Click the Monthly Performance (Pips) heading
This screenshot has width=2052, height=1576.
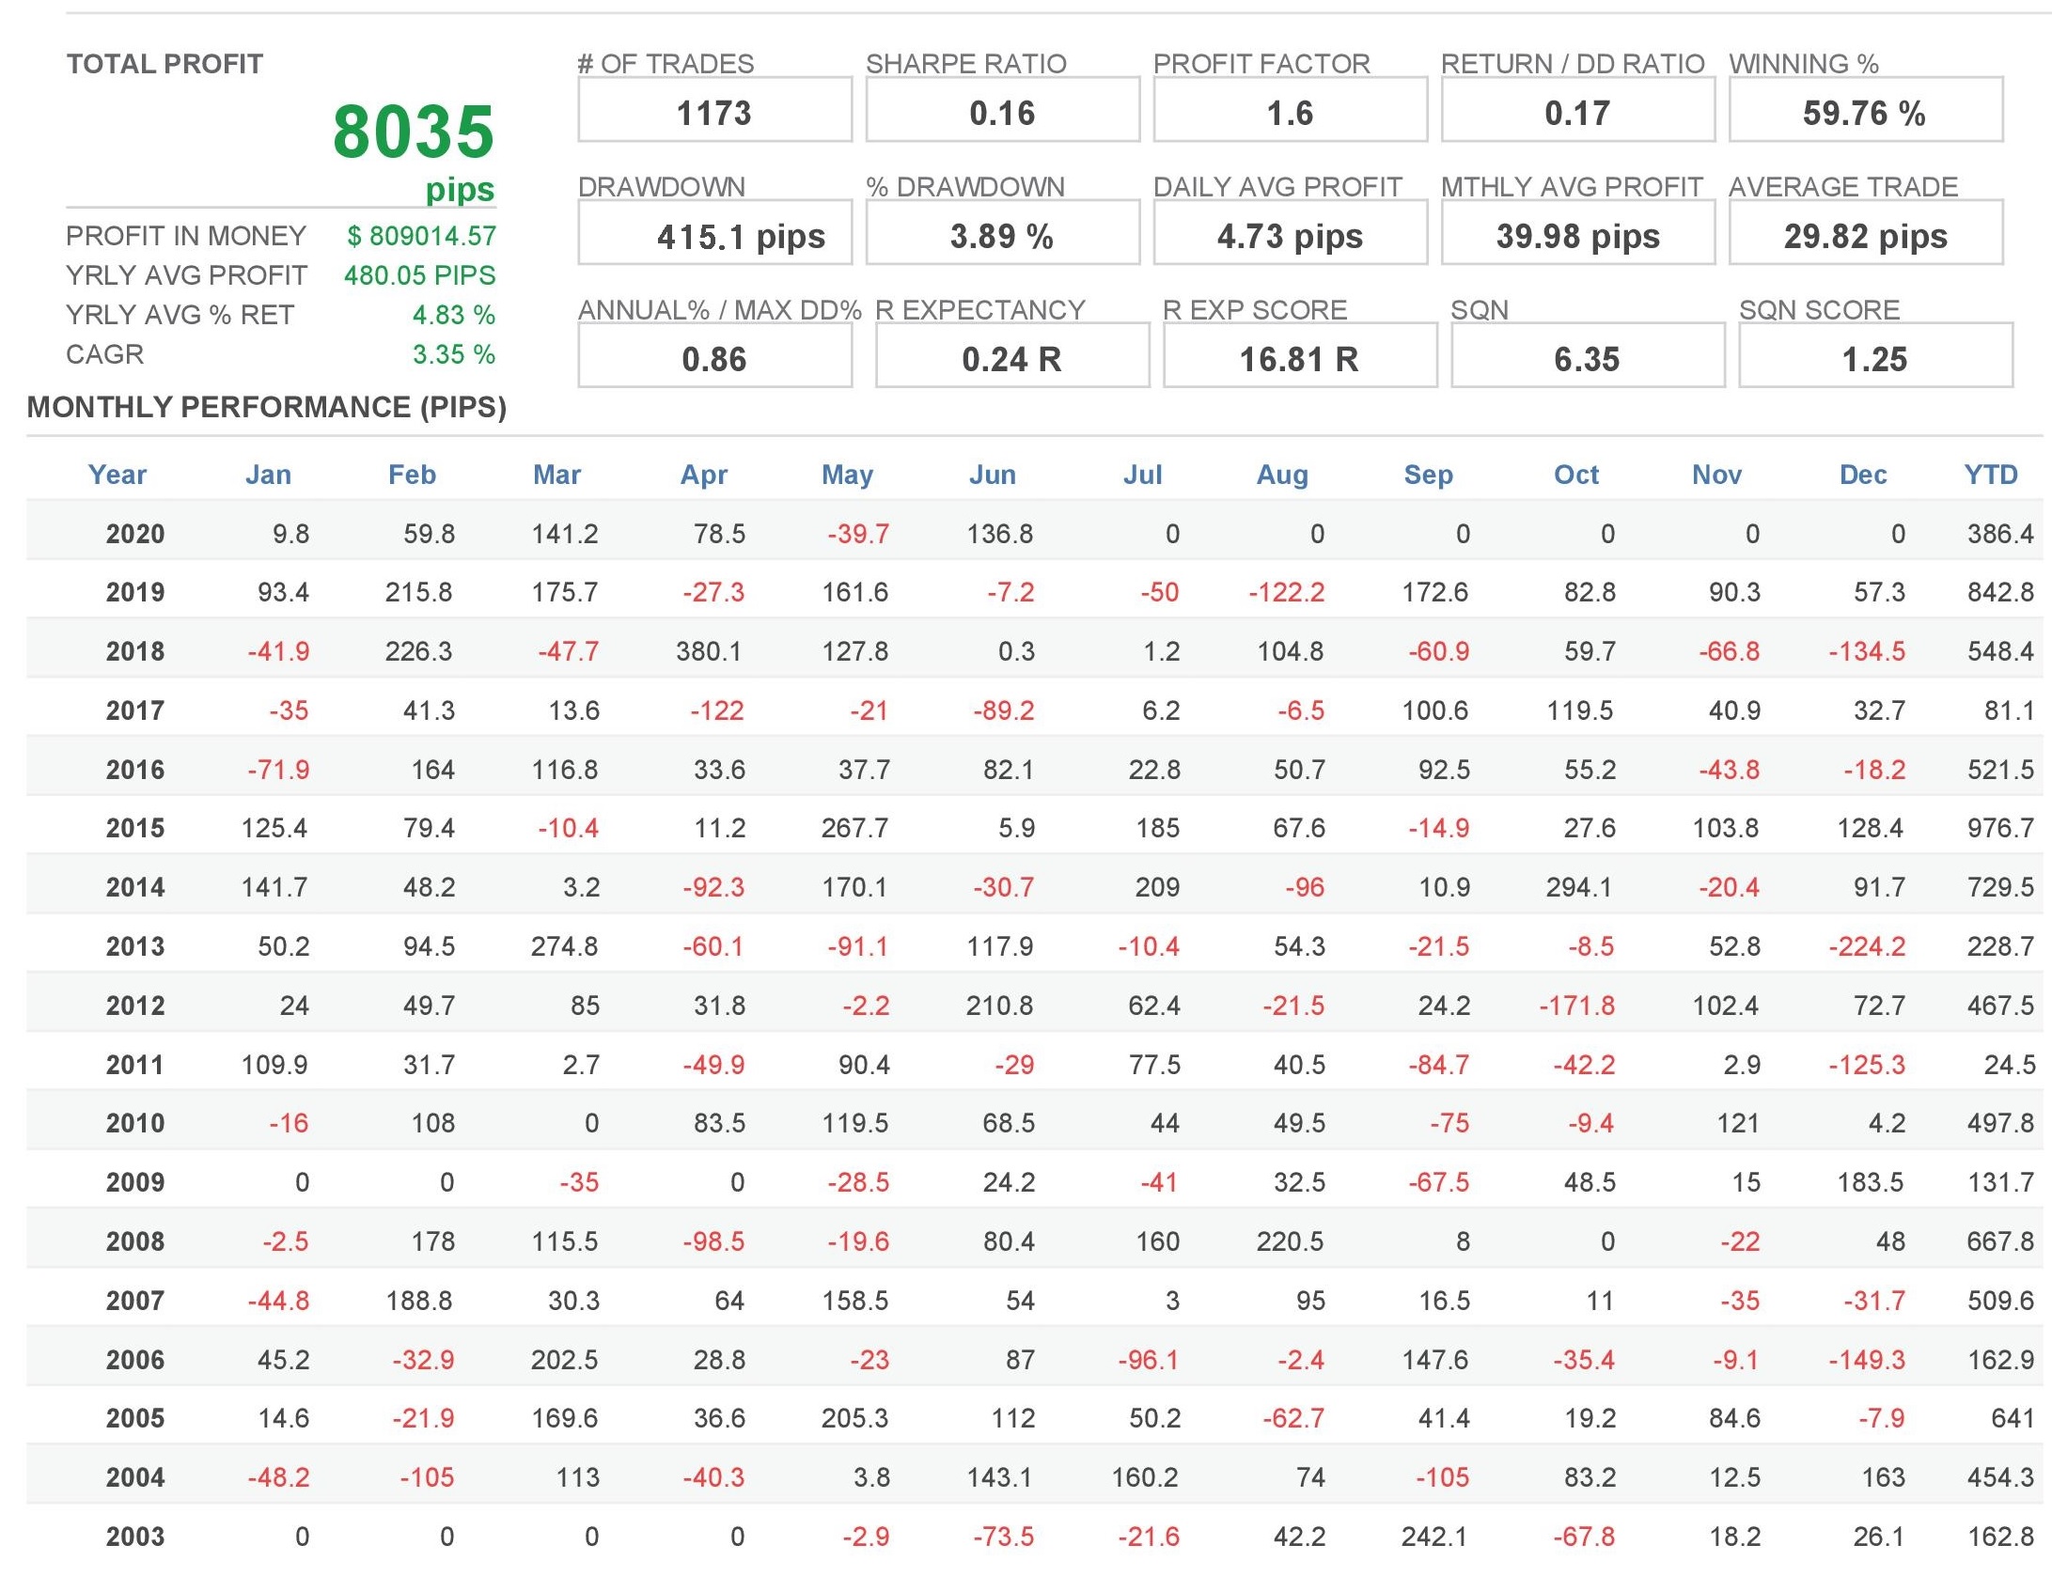click(x=266, y=407)
